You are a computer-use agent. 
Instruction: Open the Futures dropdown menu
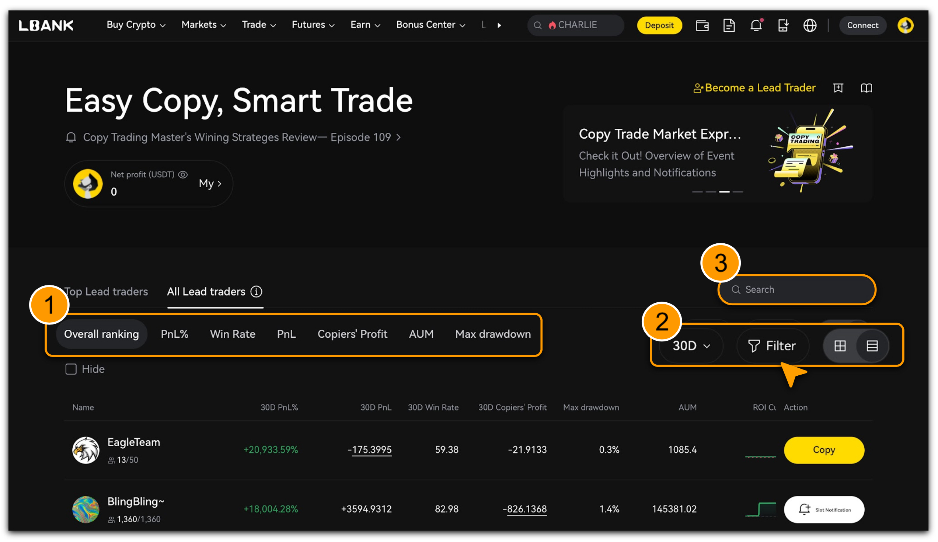tap(313, 25)
